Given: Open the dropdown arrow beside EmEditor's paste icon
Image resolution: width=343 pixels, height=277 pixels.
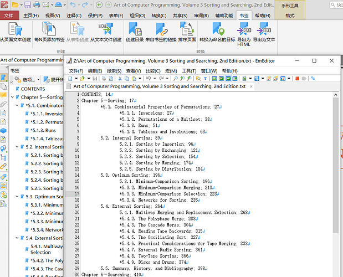Looking at the screenshot, I should [140, 79].
